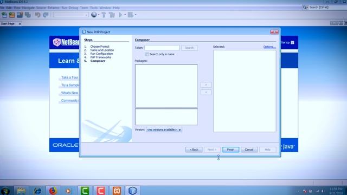
Task: Click the New Project toolbar icon
Action: (12, 15)
